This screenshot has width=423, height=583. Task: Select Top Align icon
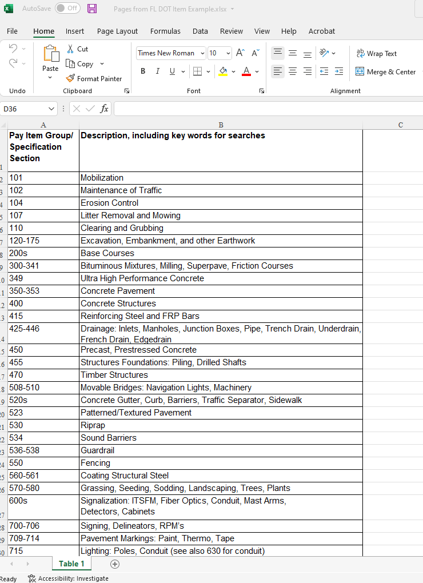278,53
